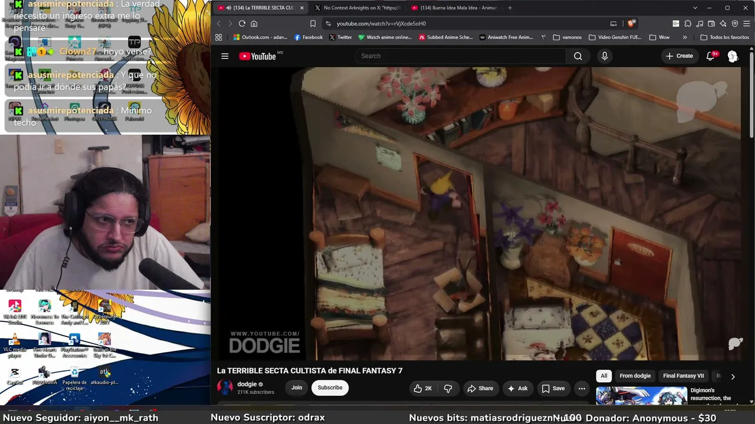Screen dimensions: 755x424
Task: Open the PRAGMATA desktop shortcut
Action: [x=44, y=376]
